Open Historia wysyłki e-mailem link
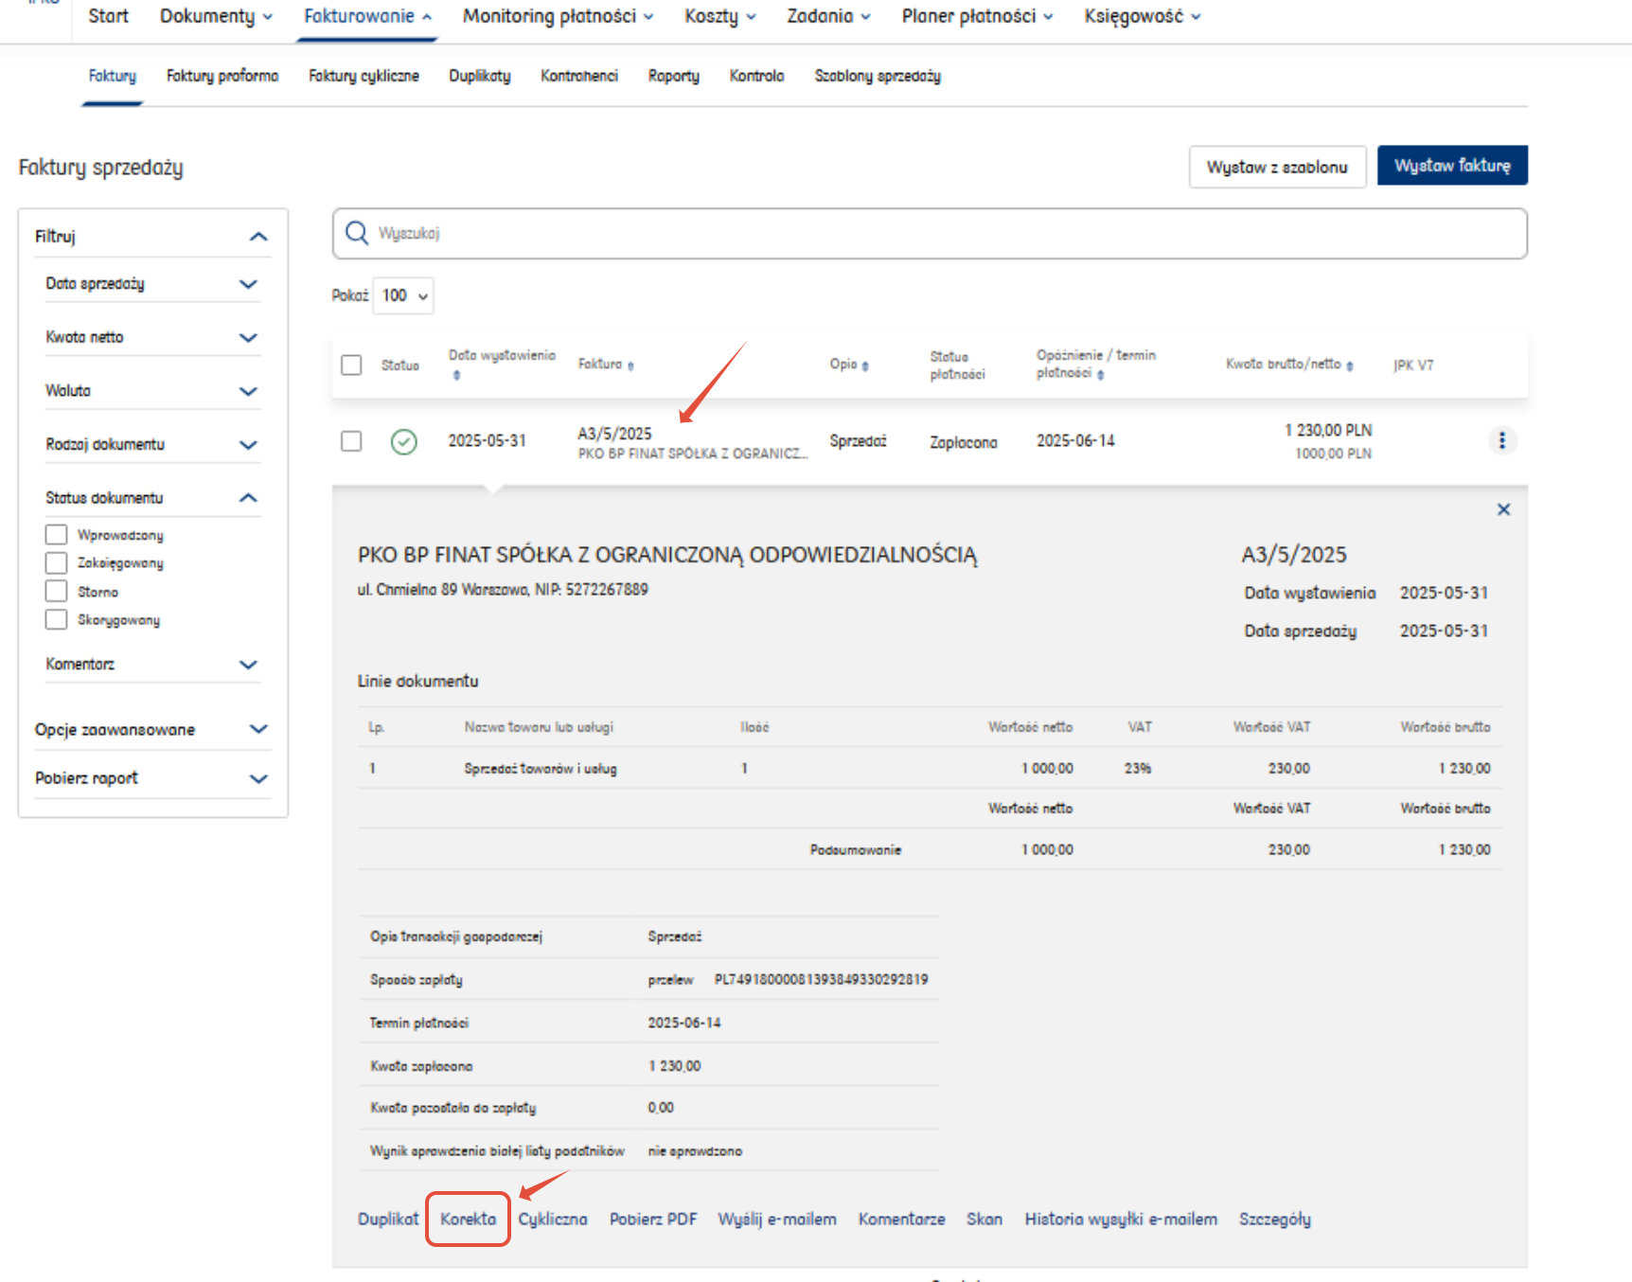This screenshot has width=1632, height=1282. [1121, 1220]
